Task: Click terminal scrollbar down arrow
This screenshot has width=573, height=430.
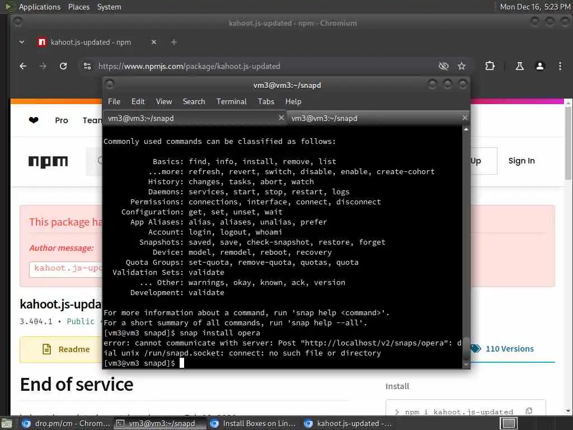Action: click(466, 365)
